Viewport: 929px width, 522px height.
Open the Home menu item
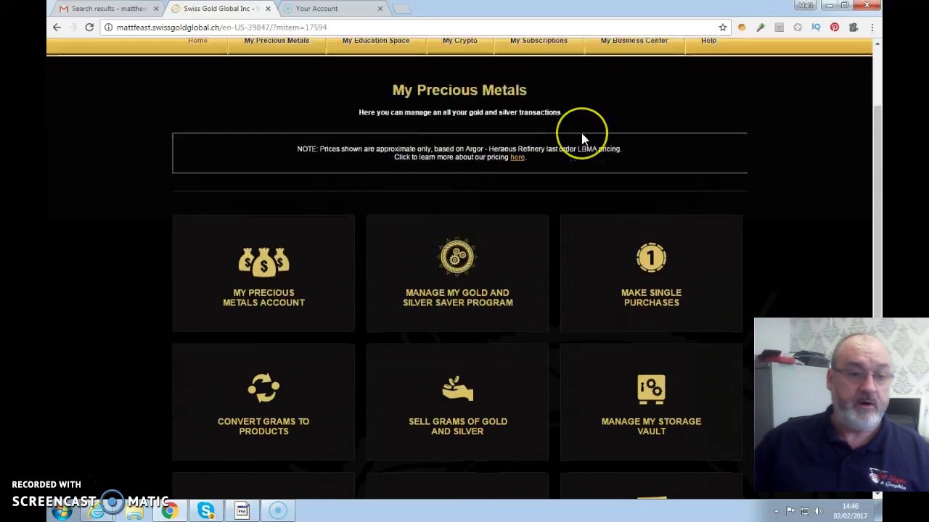(x=197, y=41)
